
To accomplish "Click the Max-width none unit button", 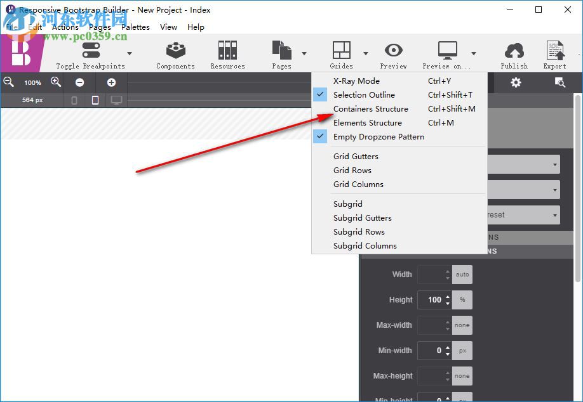I will click(462, 325).
